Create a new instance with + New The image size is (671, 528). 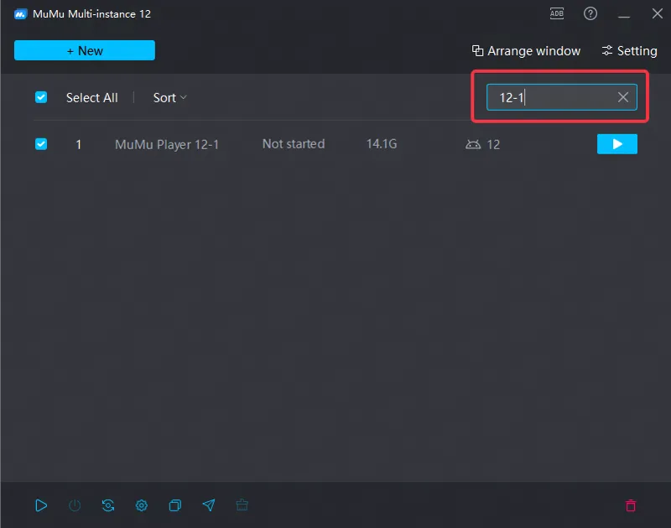(x=85, y=50)
